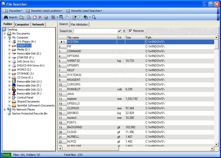Image resolution: width=221 pixels, height=158 pixels.
Task: Select the STARTER (F:) drive icon
Action: (14, 58)
